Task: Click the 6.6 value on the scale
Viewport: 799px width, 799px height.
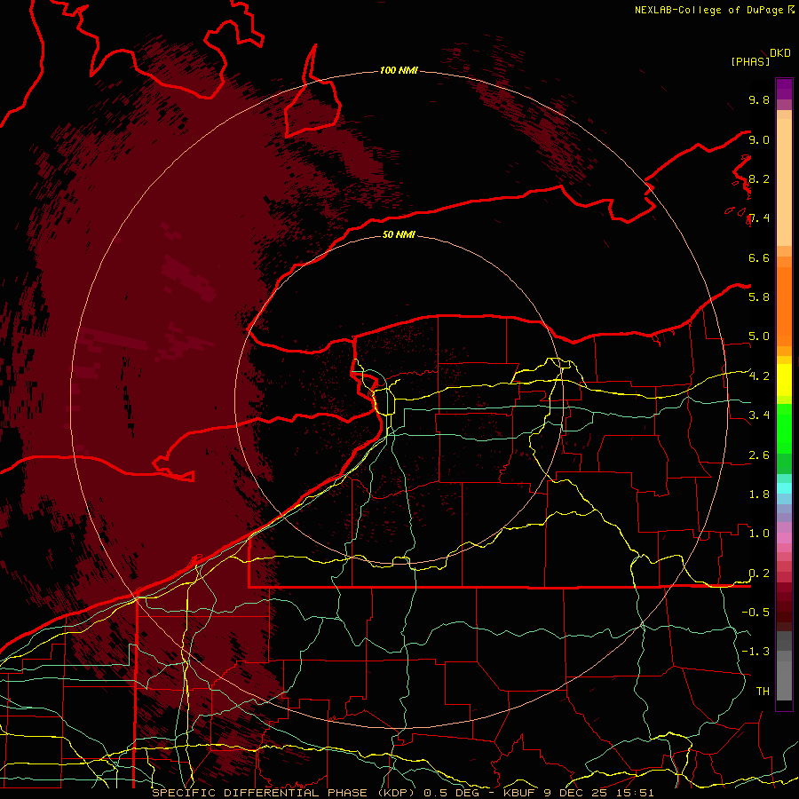Action: coord(759,257)
